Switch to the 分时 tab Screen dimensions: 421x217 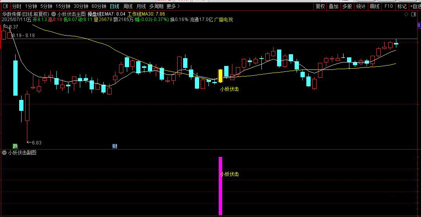point(17,6)
